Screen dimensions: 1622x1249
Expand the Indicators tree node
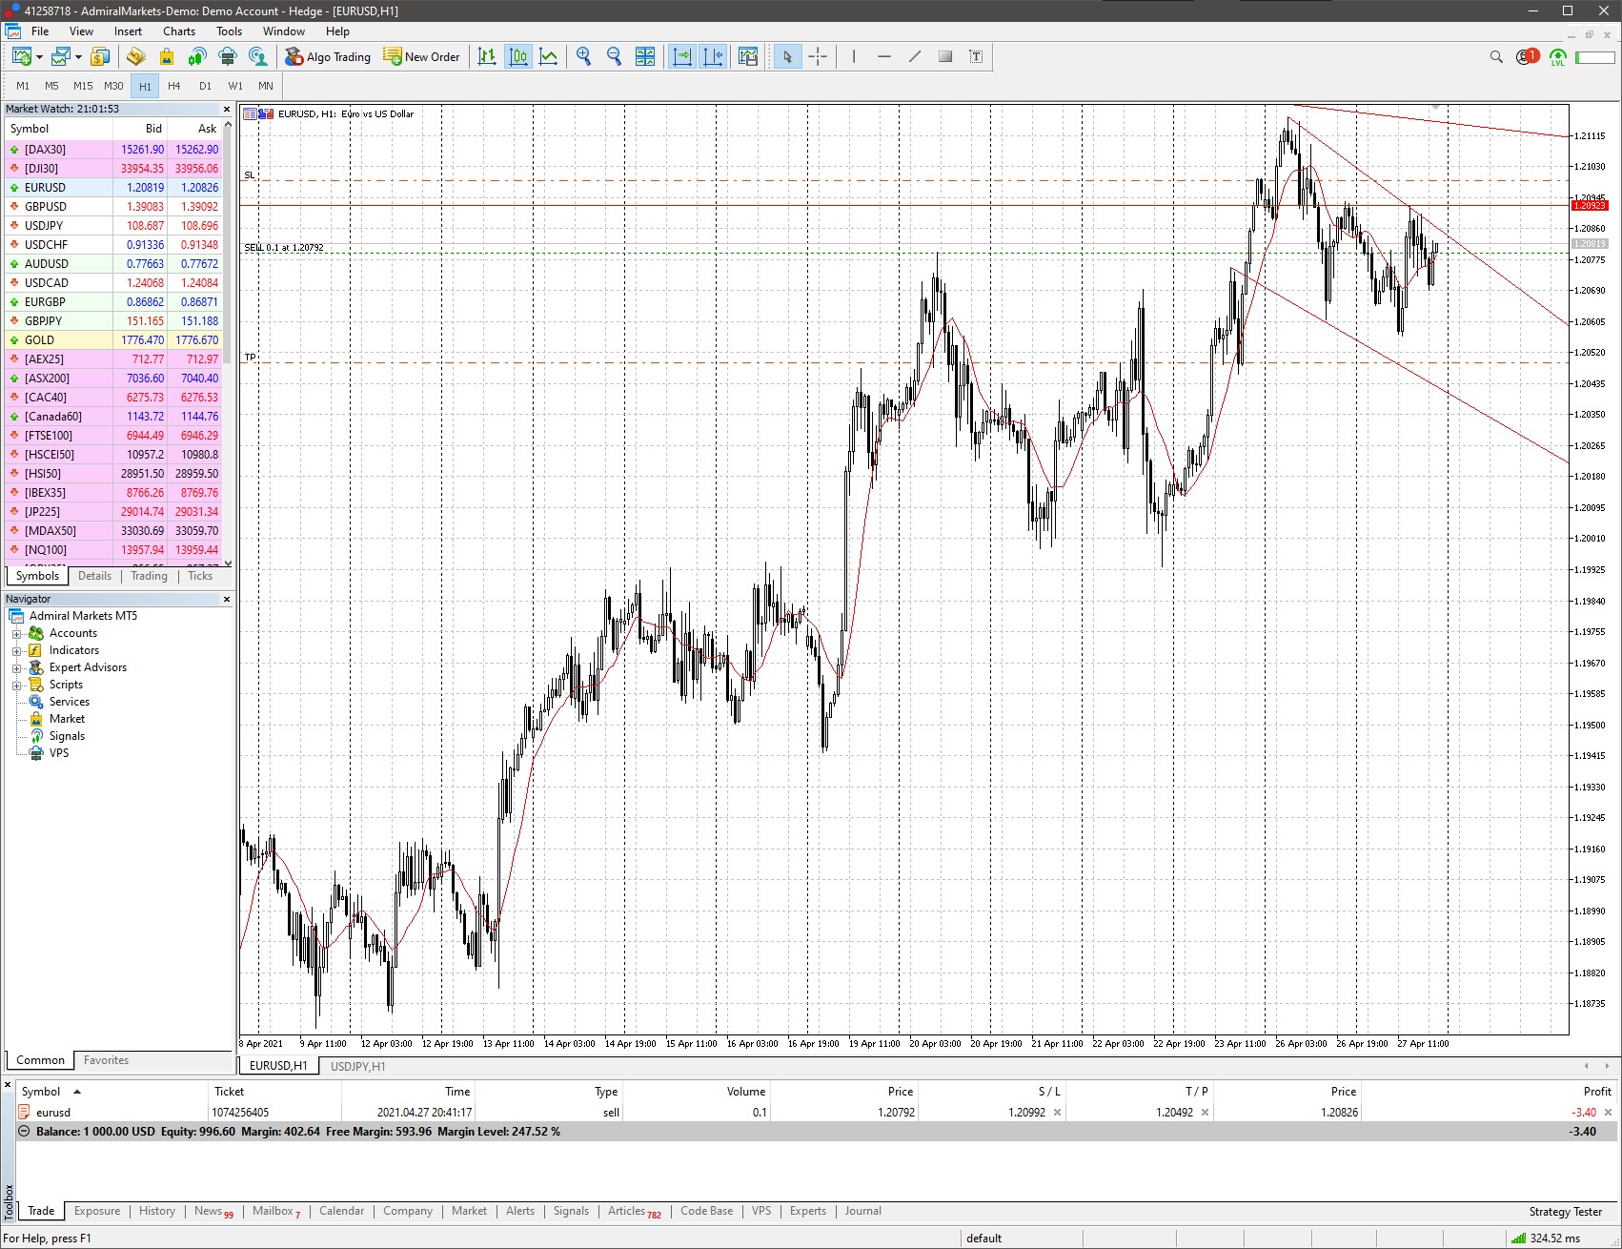(16, 651)
